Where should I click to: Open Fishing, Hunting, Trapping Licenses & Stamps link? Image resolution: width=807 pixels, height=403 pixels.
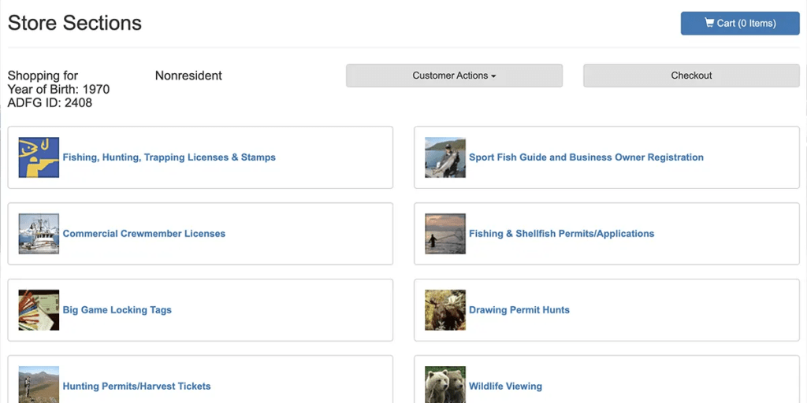point(169,157)
